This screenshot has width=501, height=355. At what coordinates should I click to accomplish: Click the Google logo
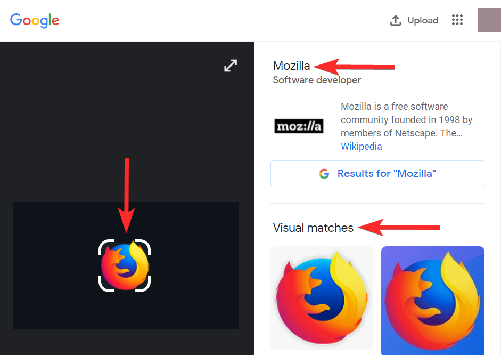35,20
